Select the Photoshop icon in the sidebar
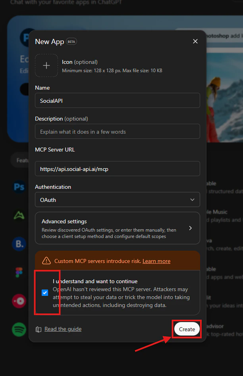The width and height of the screenshot is (243, 376). (x=19, y=187)
